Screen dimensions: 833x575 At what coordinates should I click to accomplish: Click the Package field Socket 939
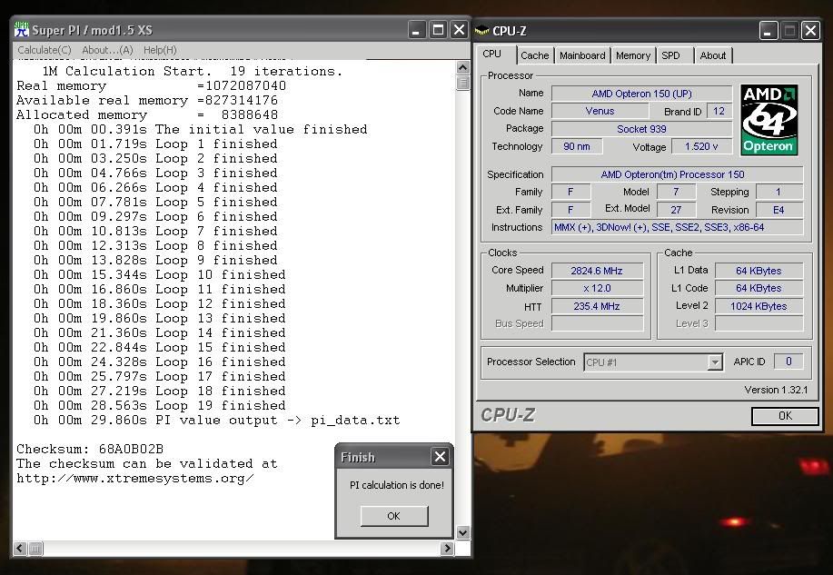tap(641, 129)
